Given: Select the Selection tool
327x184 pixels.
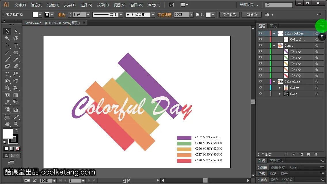Looking at the screenshot, I should [x=7, y=31].
